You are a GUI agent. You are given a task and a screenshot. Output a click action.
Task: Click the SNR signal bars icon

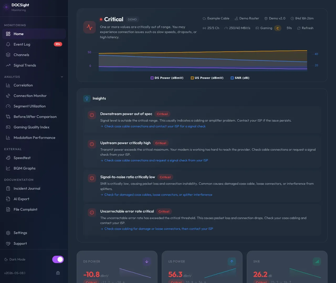(317, 262)
